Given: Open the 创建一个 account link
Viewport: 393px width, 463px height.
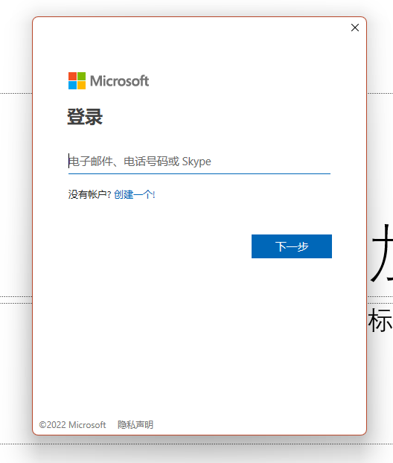Looking at the screenshot, I should [134, 194].
